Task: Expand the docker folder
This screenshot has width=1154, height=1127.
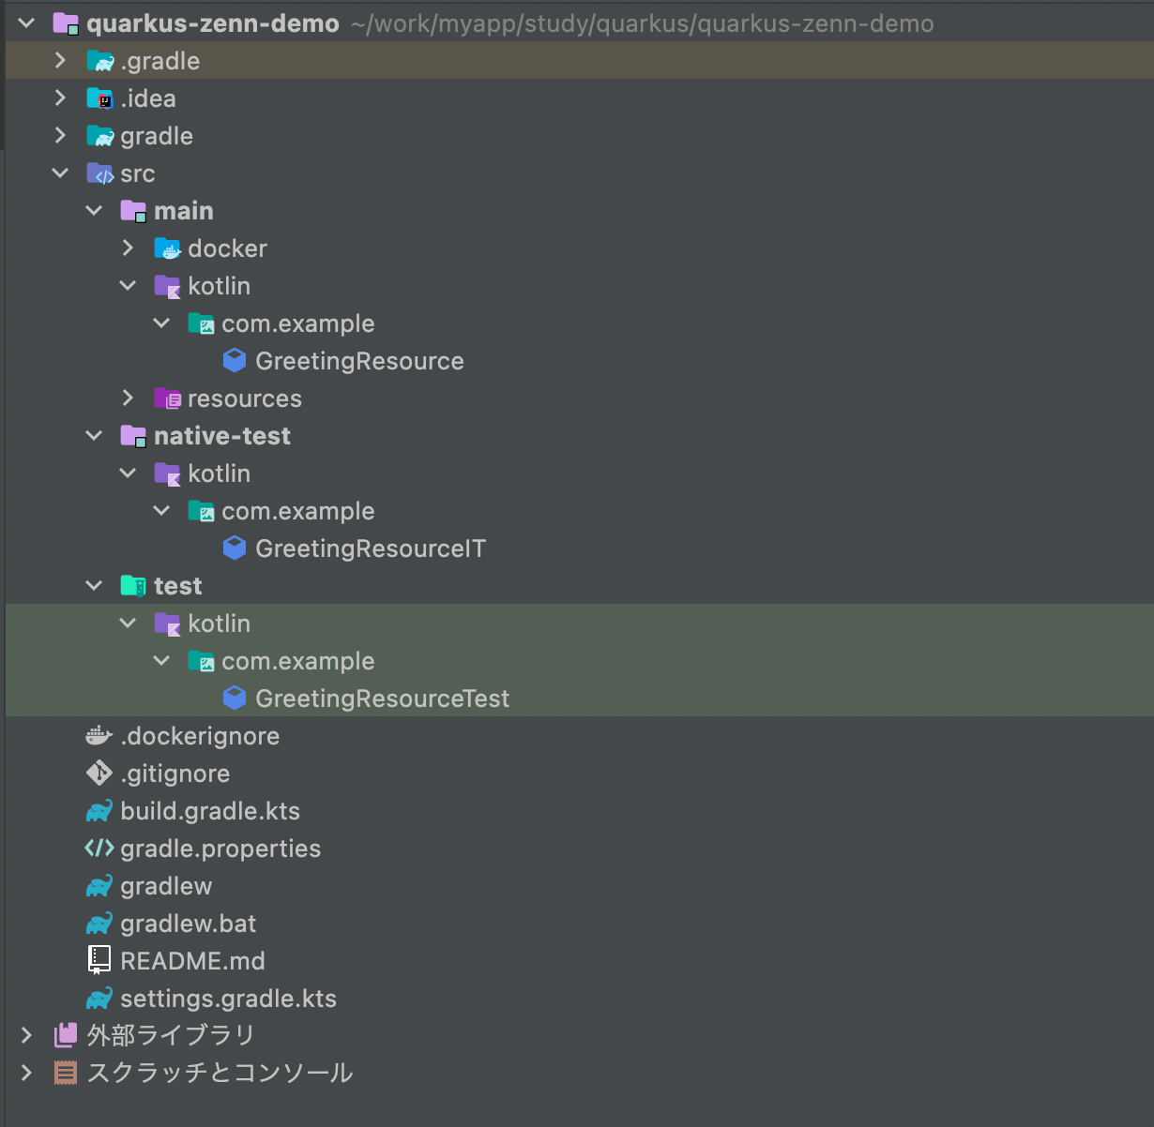Action: pos(128,248)
